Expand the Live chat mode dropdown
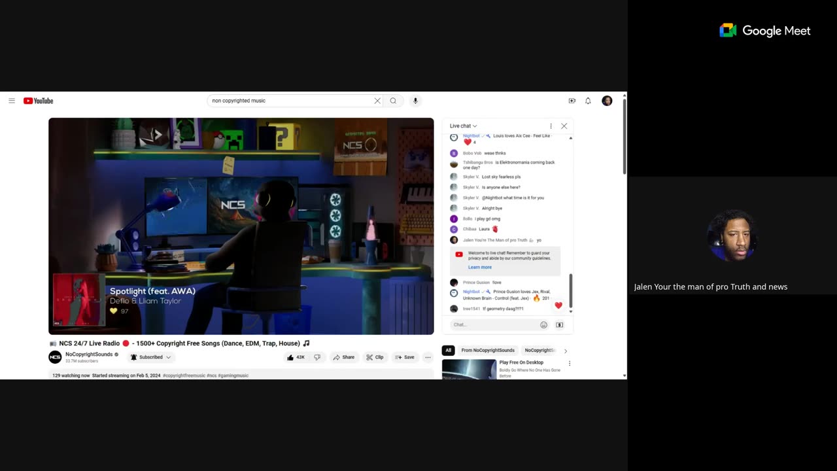Screen dimensions: 837x471 click(x=463, y=126)
